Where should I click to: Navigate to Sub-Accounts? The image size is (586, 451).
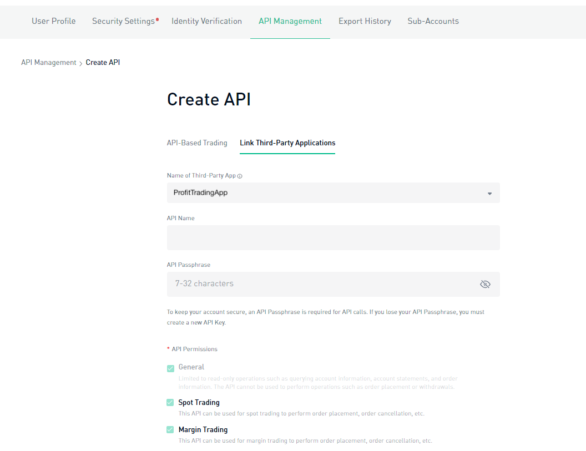(433, 21)
